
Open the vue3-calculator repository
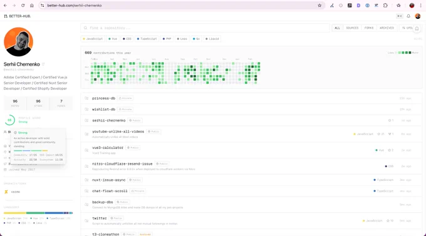click(x=108, y=148)
